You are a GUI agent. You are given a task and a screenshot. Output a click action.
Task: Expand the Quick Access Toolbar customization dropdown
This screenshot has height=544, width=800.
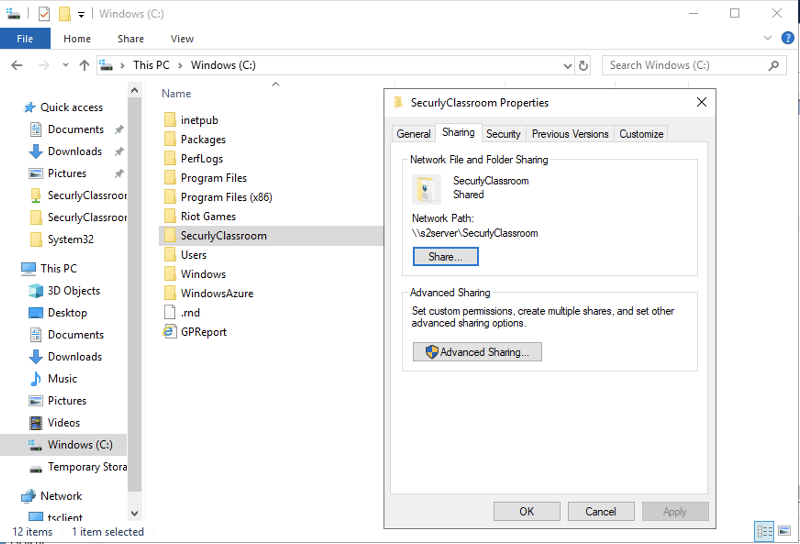pos(81,13)
